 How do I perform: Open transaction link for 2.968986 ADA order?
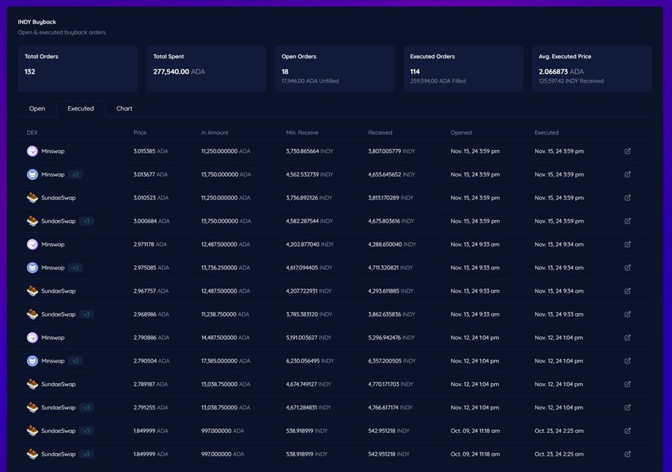tap(627, 314)
